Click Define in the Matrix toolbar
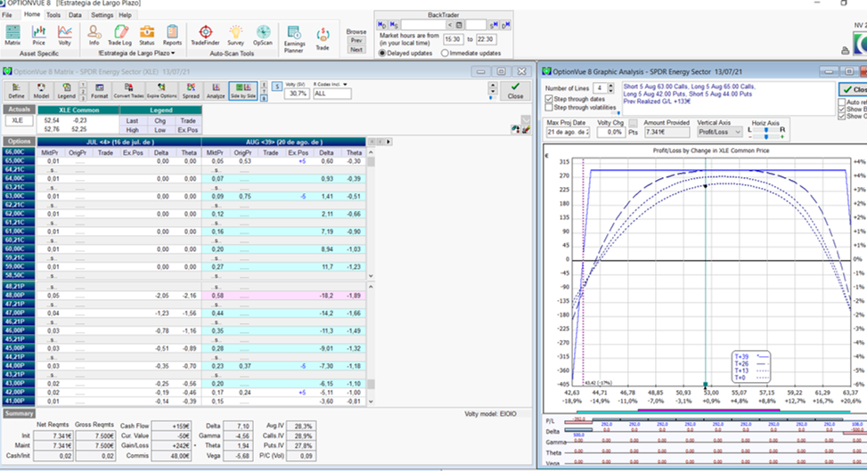This screenshot has height=471, width=867. click(17, 91)
